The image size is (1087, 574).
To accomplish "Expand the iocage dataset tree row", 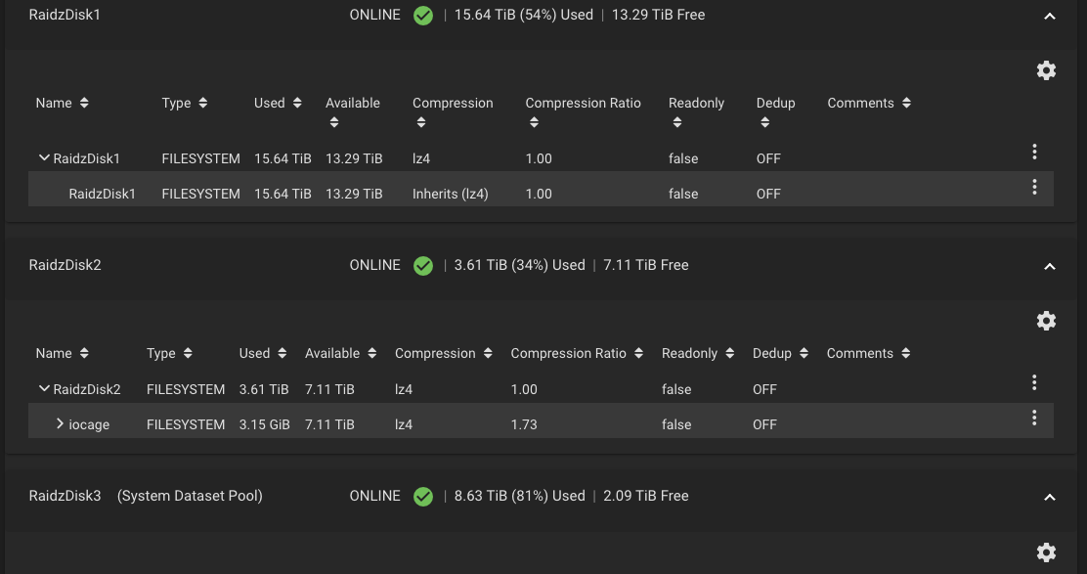I will coord(60,423).
